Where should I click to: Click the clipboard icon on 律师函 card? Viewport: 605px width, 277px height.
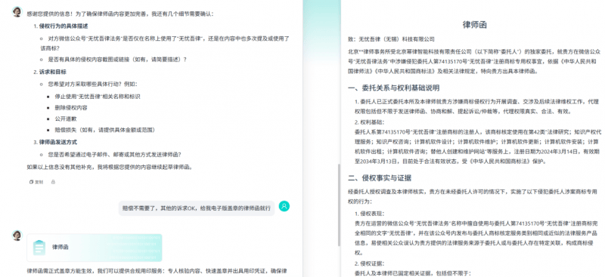point(39,248)
